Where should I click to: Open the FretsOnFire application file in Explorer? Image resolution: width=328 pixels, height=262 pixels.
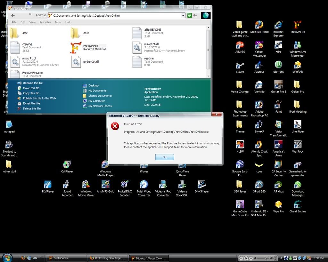coord(88,47)
